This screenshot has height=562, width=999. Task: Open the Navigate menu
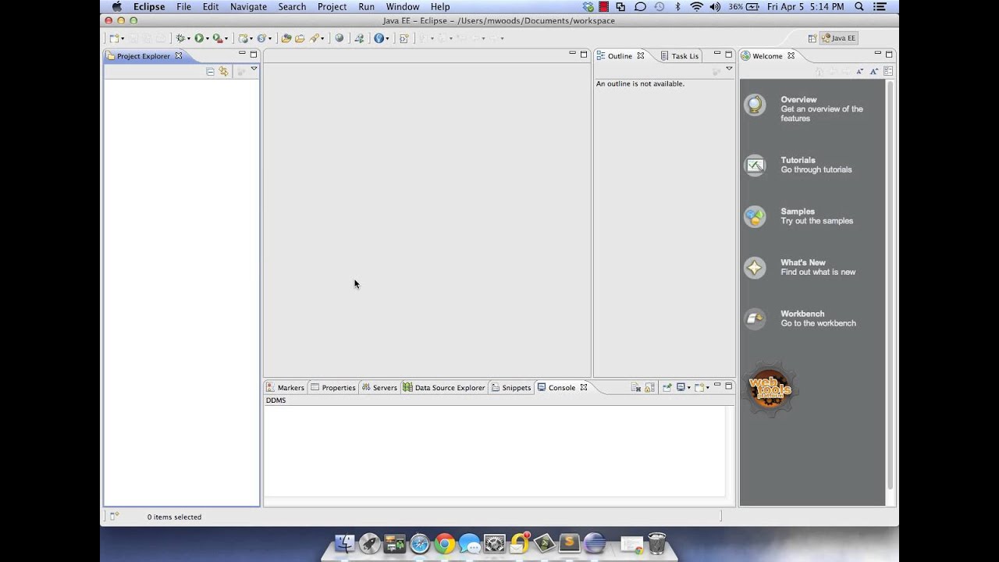(x=248, y=6)
